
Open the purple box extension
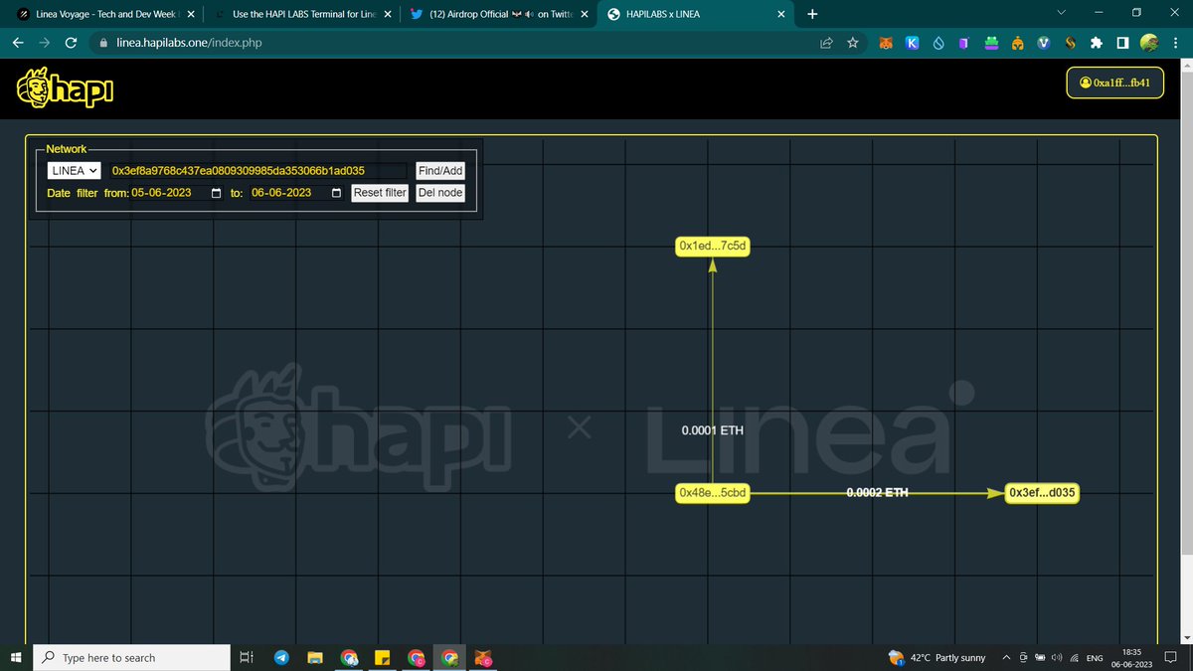pyautogui.click(x=963, y=44)
